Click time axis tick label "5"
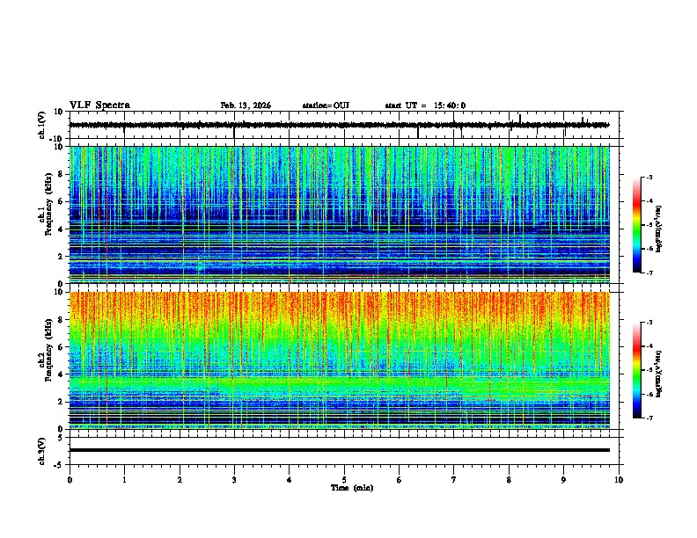Viewport: 697px width, 538px height. click(x=344, y=480)
